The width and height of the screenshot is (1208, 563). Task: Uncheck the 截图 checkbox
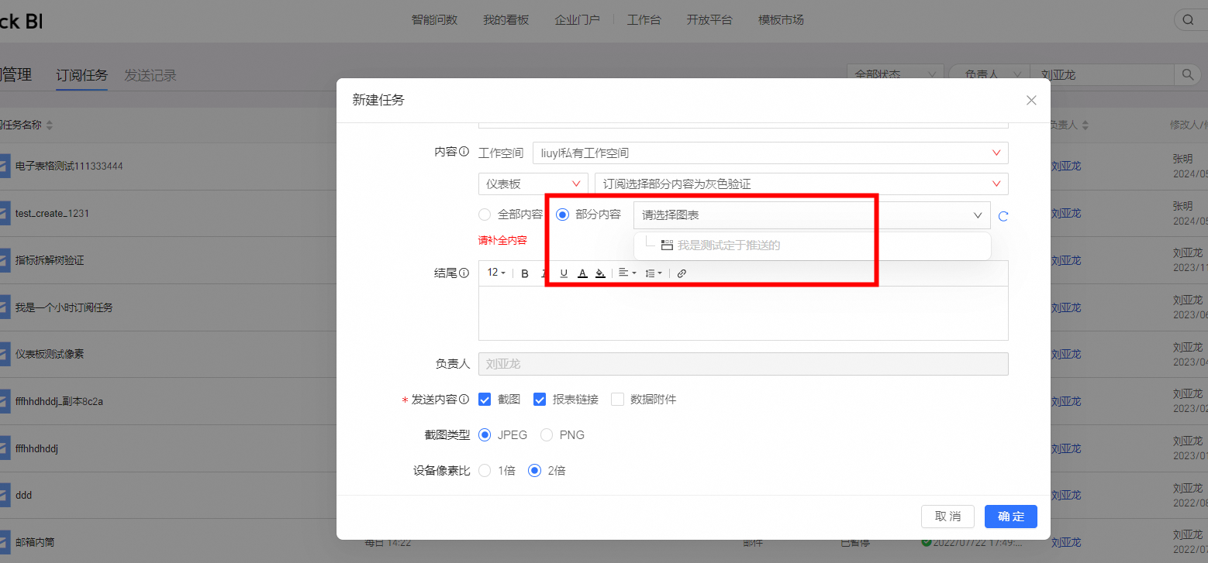[x=485, y=400]
